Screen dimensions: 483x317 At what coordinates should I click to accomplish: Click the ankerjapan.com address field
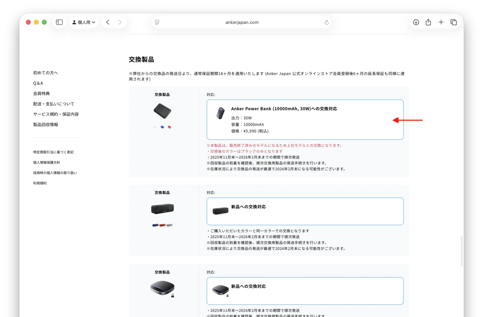click(x=242, y=22)
